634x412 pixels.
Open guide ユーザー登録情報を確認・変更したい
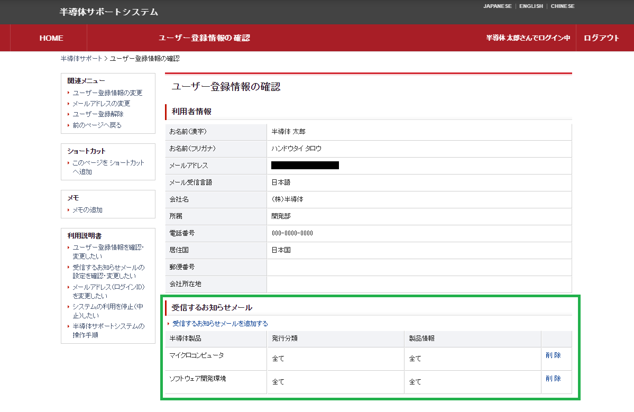[108, 252]
